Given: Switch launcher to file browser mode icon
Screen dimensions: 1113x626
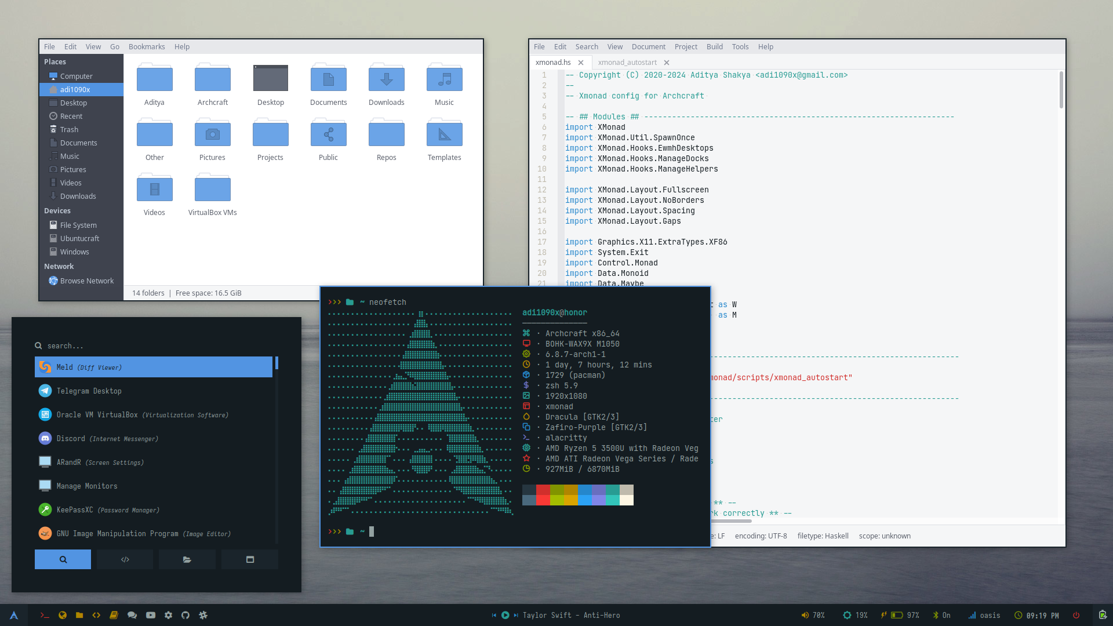Looking at the screenshot, I should tap(187, 559).
